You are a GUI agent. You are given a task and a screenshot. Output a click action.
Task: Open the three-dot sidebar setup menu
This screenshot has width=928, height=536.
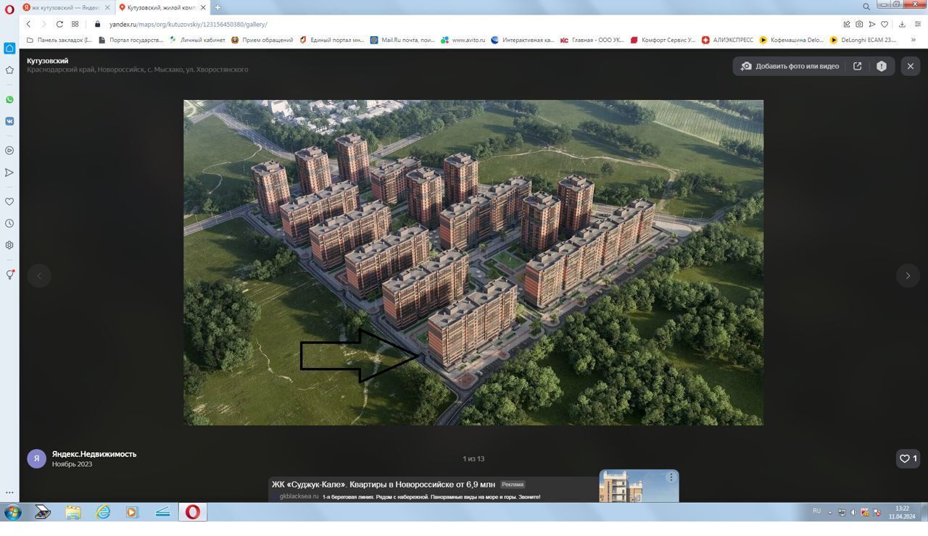[x=9, y=493]
